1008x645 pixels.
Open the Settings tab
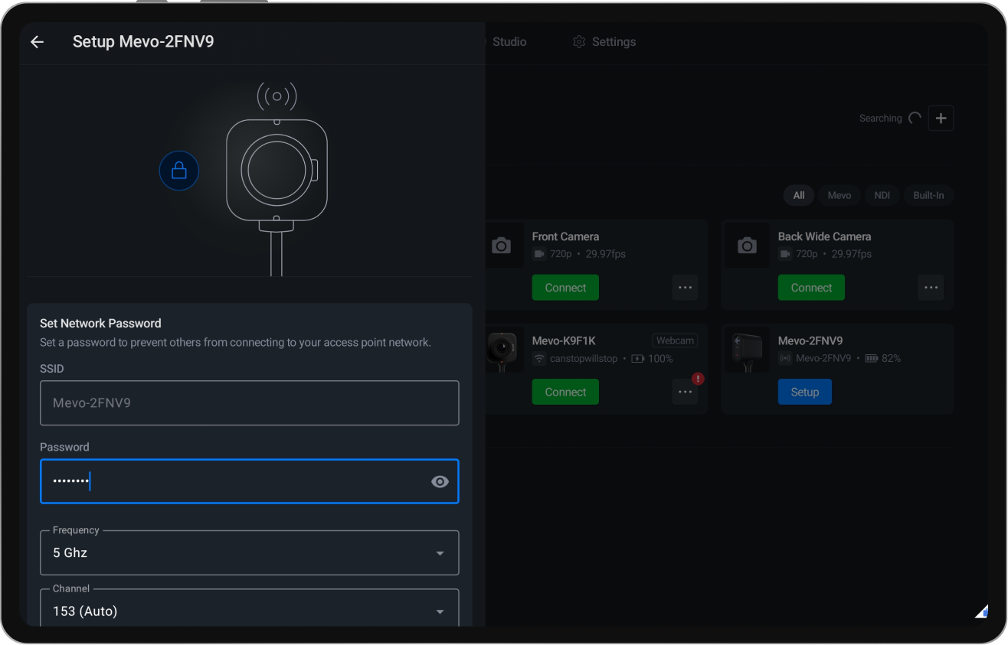coord(604,42)
